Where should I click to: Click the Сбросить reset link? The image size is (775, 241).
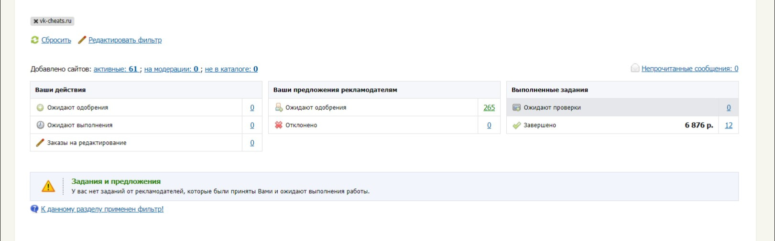click(56, 40)
